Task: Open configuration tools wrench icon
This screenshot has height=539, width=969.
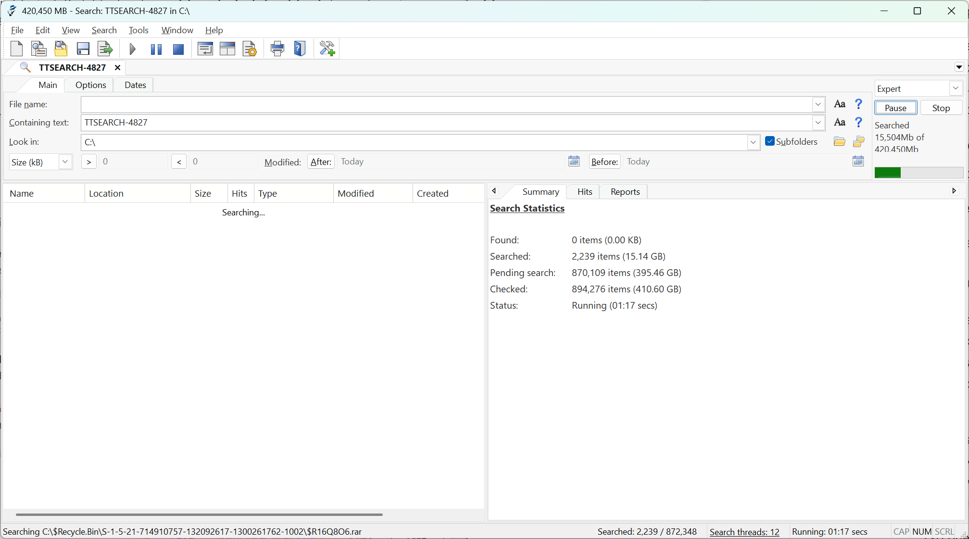Action: (327, 49)
